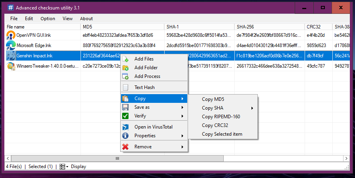Click the Text Hash document icon
Image resolution: width=355 pixels, height=178 pixels.
tap(126, 87)
